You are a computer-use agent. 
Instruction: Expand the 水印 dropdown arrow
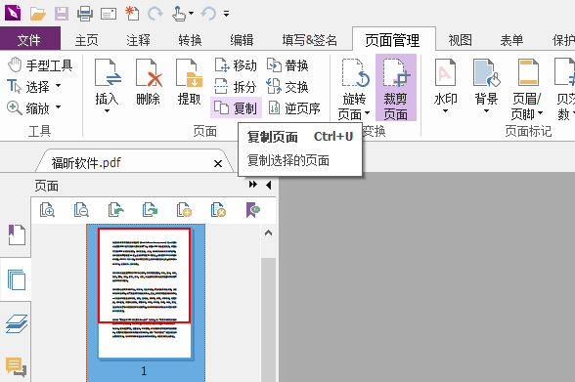446,111
